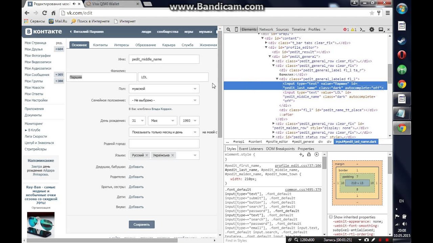Image resolution: width=433 pixels, height=243 pixels.
Task: Open Мои Сообщения in the sidebar
Action: (37, 75)
